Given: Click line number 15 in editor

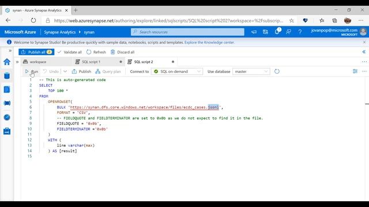Looking at the screenshot, I should click(x=29, y=156).
